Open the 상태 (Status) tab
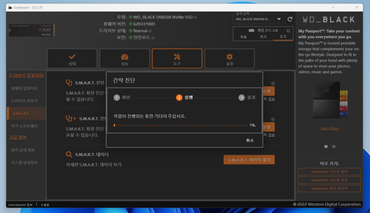 pyautogui.click(x=72, y=59)
